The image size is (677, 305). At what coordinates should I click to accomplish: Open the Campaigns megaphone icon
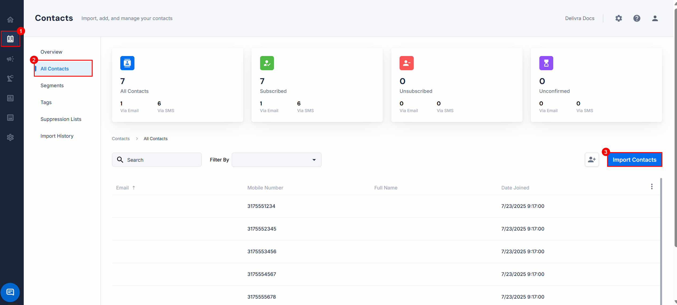(x=10, y=59)
